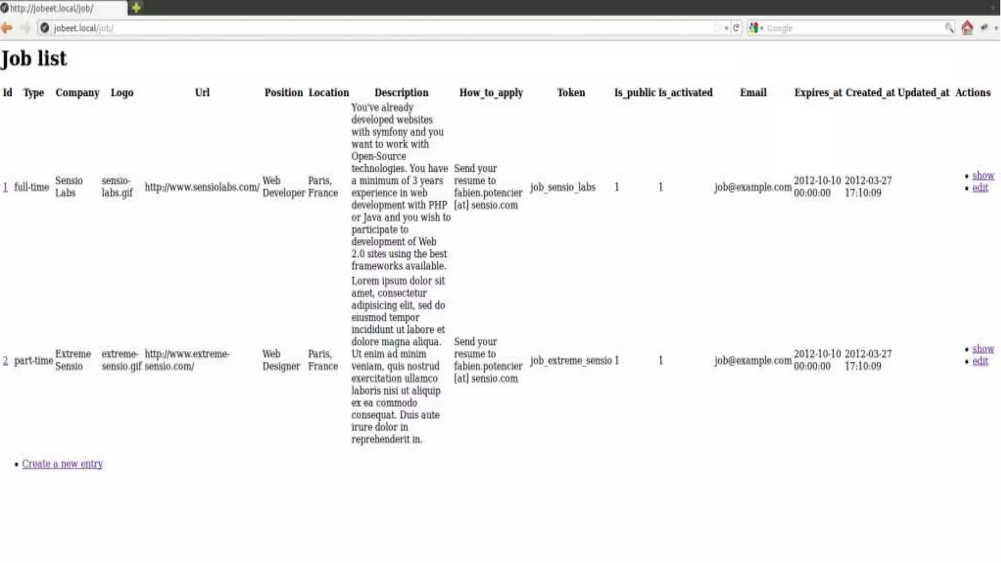Open the URL history dropdown arrow

[x=727, y=28]
